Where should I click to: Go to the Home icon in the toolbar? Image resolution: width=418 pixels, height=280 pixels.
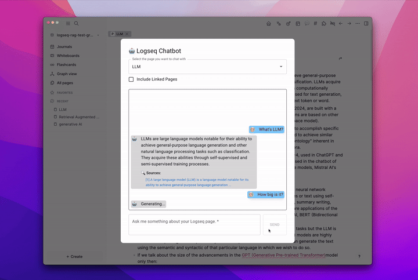pyautogui.click(x=269, y=23)
